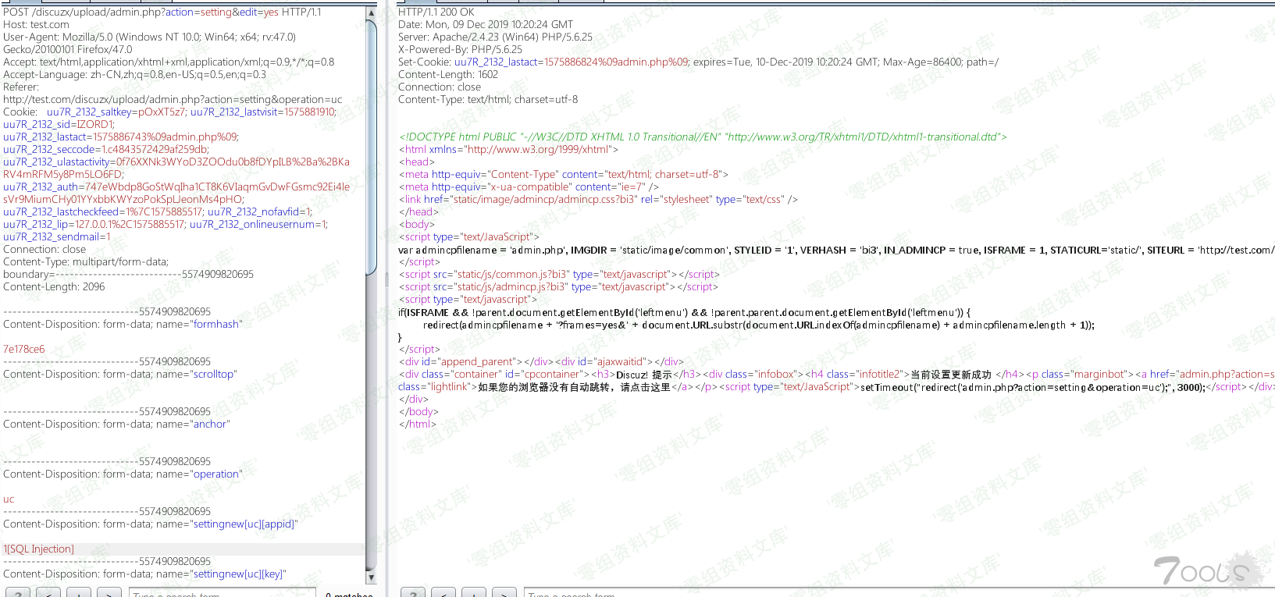Viewport: 1275px width, 597px height.
Task: Select saltkey cookie value pOxXT5z7
Action: click(162, 112)
